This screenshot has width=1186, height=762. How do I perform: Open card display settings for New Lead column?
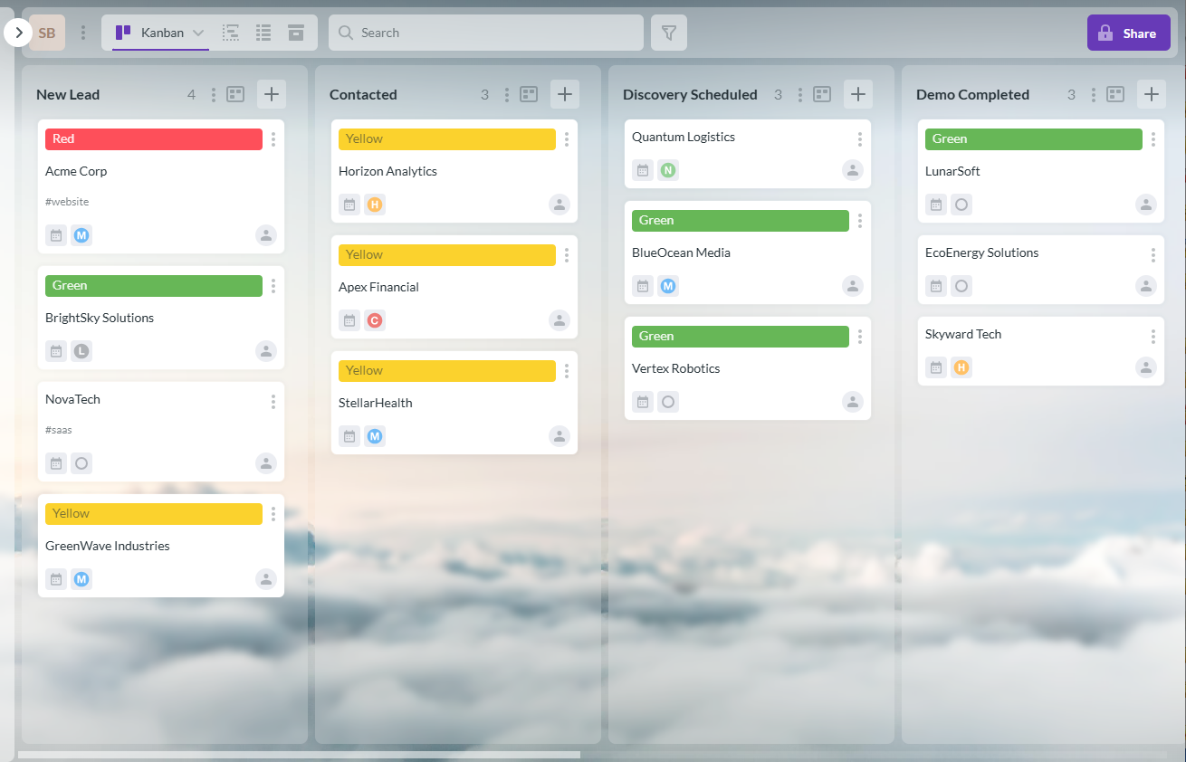(x=235, y=93)
